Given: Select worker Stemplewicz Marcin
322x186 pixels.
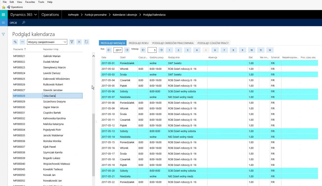Looking at the screenshot, I should coord(47,67).
